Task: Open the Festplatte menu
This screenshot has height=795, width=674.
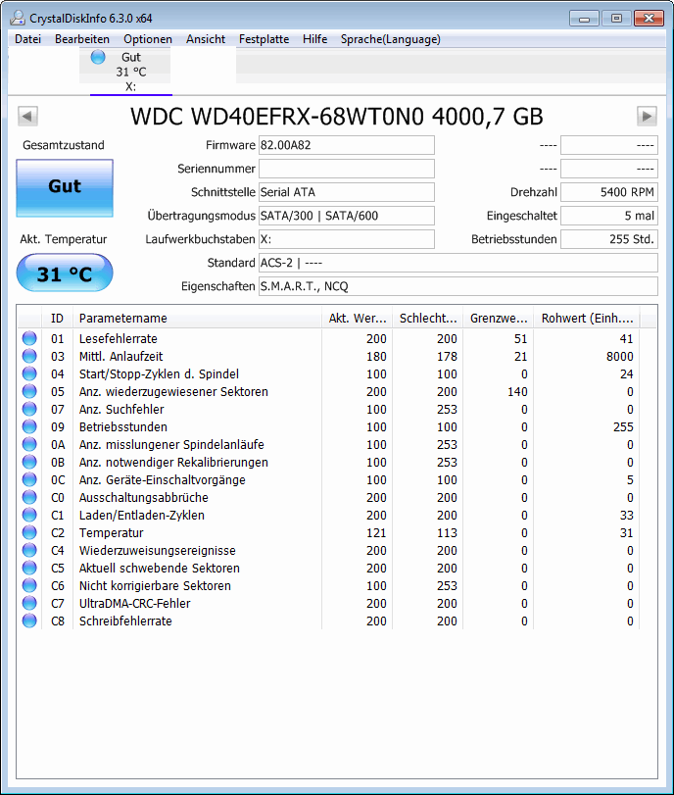Action: click(x=265, y=39)
